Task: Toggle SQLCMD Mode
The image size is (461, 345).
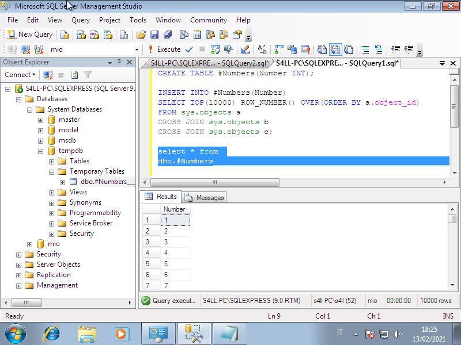Action: [x=305, y=49]
